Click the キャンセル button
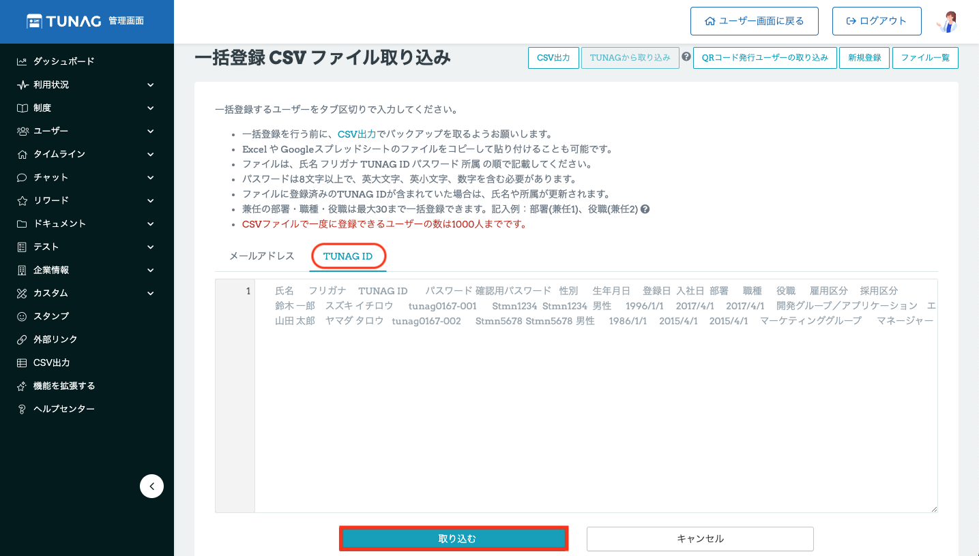979x556 pixels. [700, 538]
